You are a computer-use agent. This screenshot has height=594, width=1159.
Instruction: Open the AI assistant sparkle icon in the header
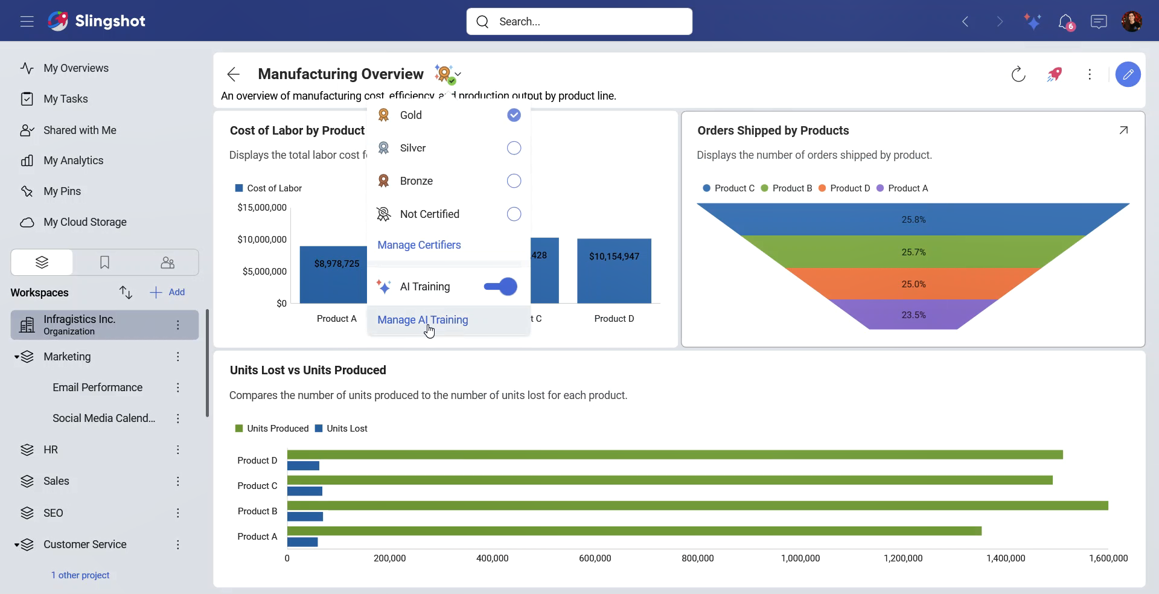point(1033,22)
